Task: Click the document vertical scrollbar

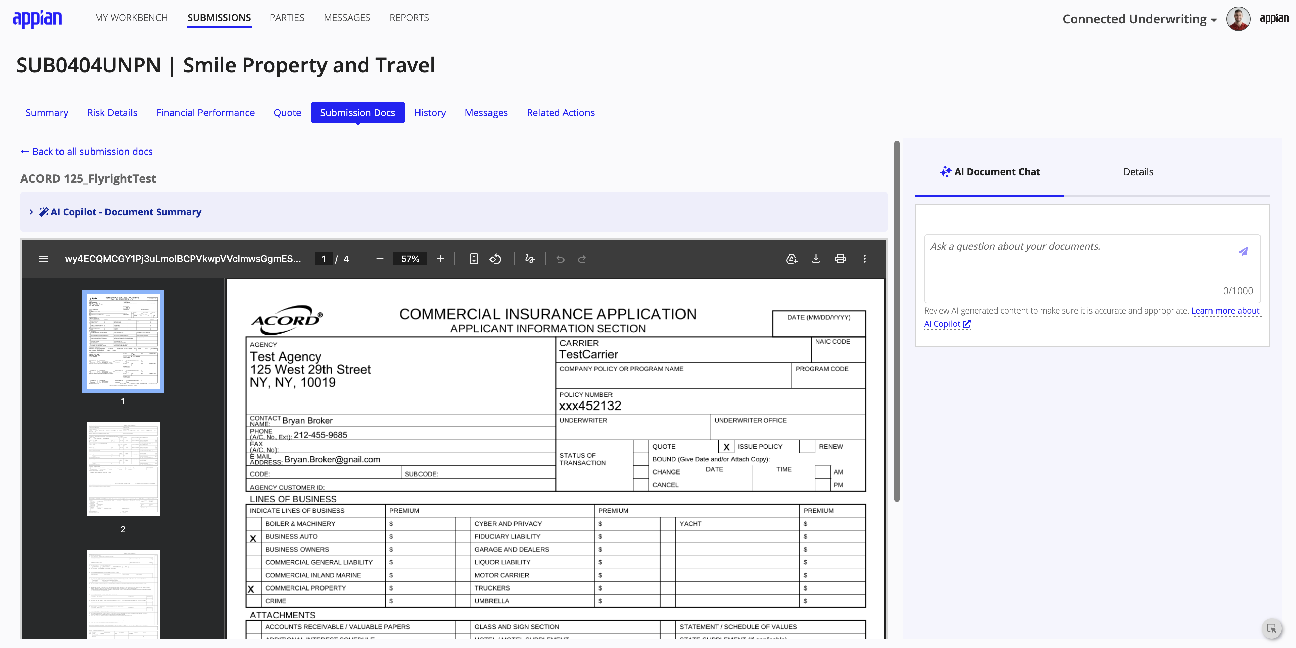Action: [x=896, y=321]
